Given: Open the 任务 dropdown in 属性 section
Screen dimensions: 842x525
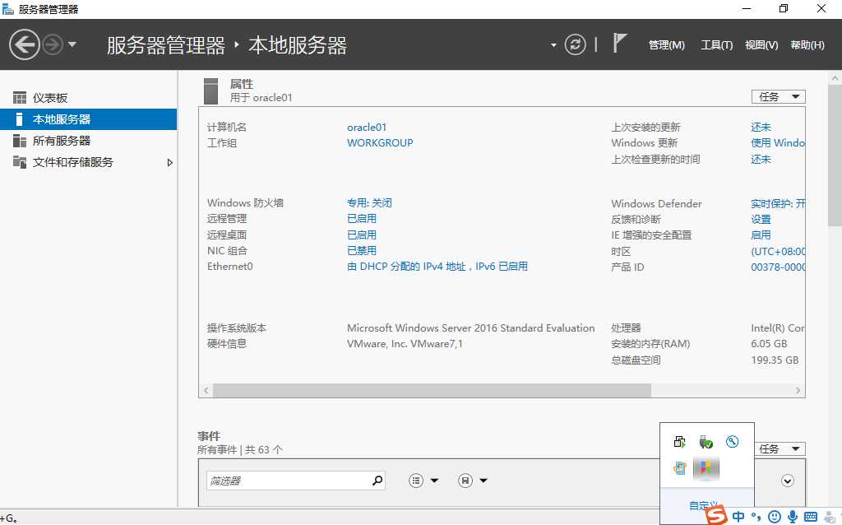Looking at the screenshot, I should [778, 97].
